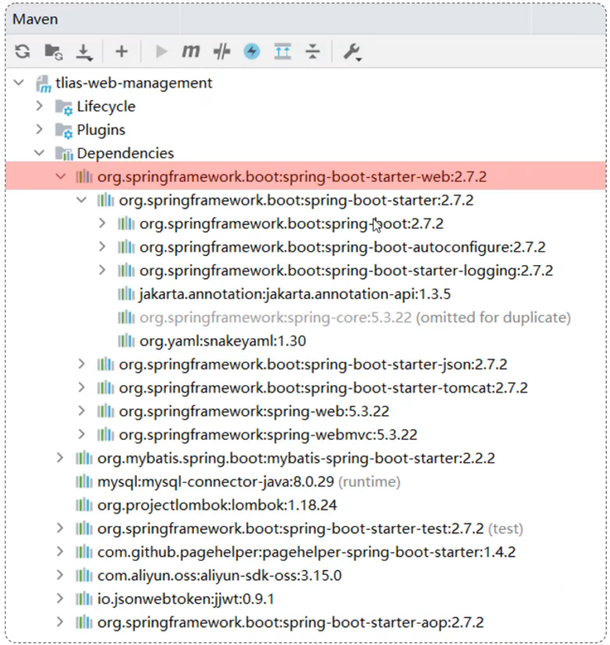This screenshot has width=610, height=645.
Task: Expand mybatis-spring-boot-starter:2.2.2 dependency
Action: 60,458
